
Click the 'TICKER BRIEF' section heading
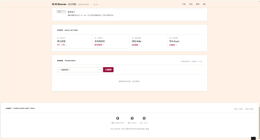click(66, 60)
